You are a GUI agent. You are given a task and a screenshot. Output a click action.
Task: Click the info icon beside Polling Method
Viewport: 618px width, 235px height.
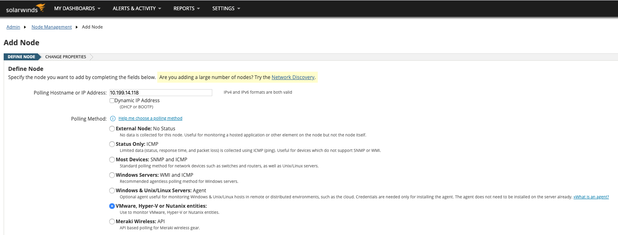(x=112, y=119)
